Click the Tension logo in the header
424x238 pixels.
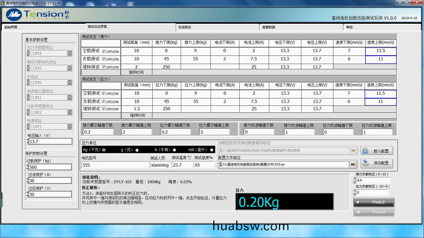tap(37, 15)
